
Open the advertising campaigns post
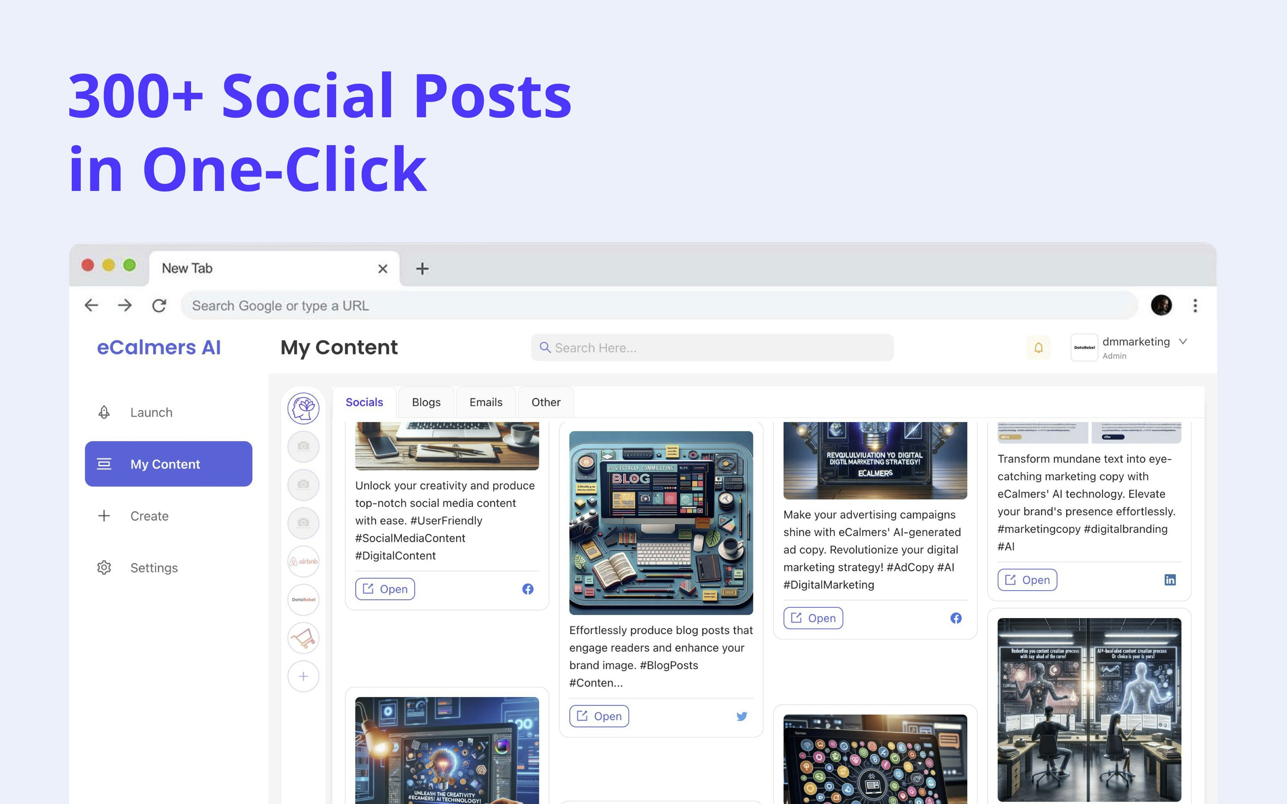click(x=813, y=618)
